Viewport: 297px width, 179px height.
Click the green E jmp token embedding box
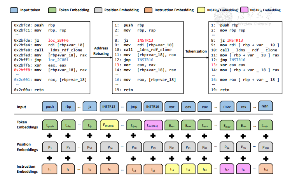click(134, 125)
